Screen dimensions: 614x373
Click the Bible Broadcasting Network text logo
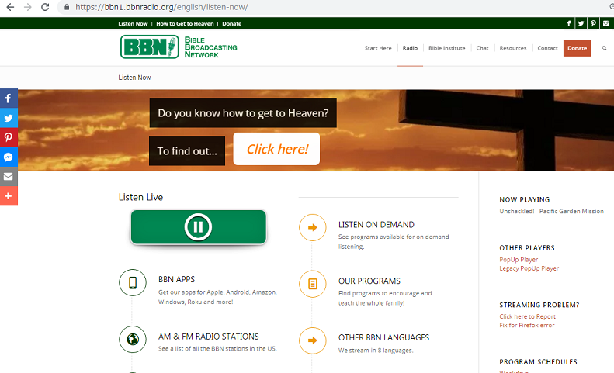click(210, 47)
